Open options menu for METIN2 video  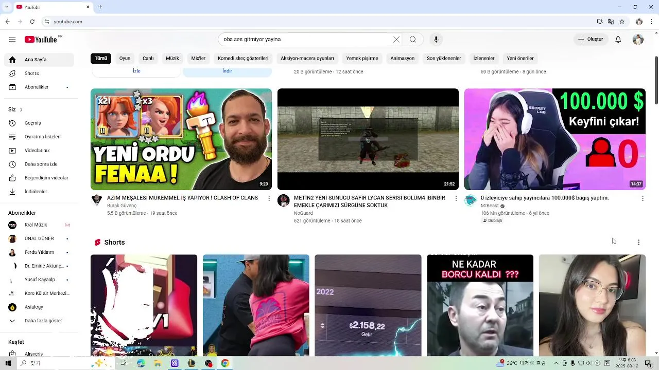456,198
